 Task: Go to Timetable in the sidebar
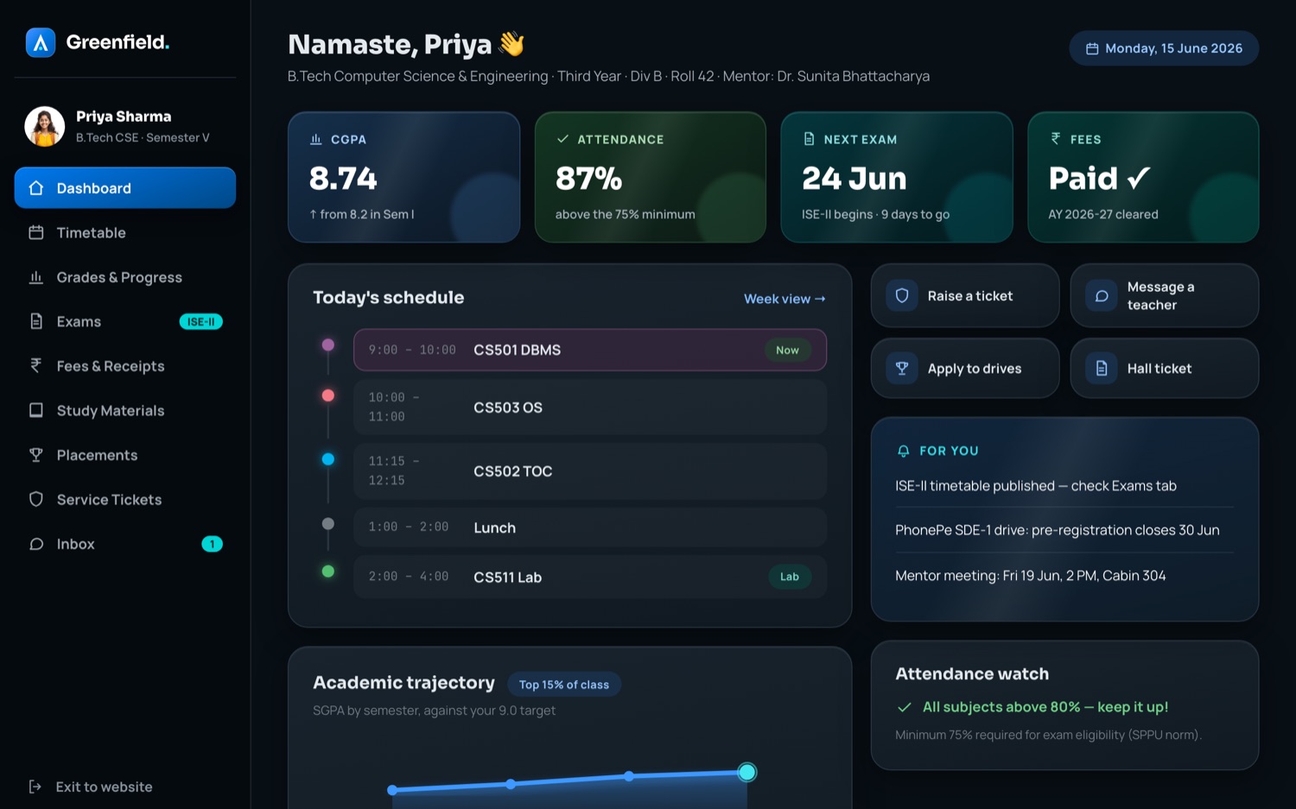125,232
